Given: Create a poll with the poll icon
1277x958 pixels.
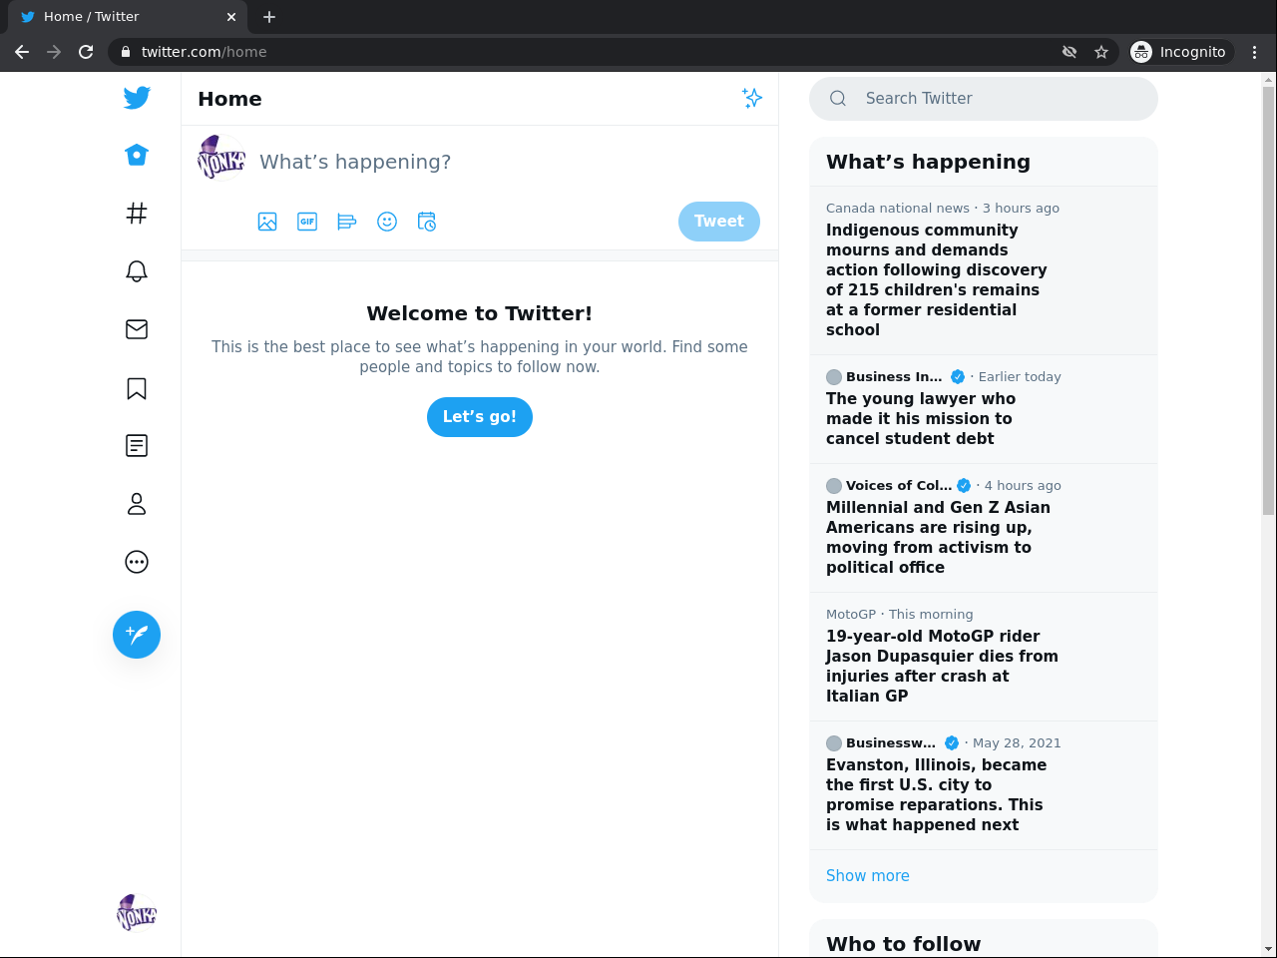Looking at the screenshot, I should pos(347,222).
